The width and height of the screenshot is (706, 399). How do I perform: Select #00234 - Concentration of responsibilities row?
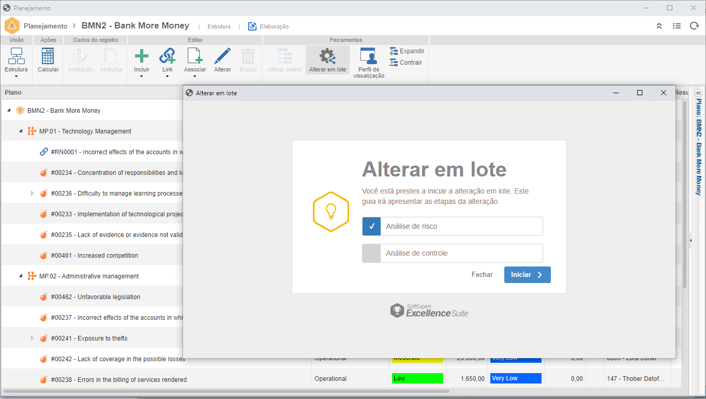92,172
